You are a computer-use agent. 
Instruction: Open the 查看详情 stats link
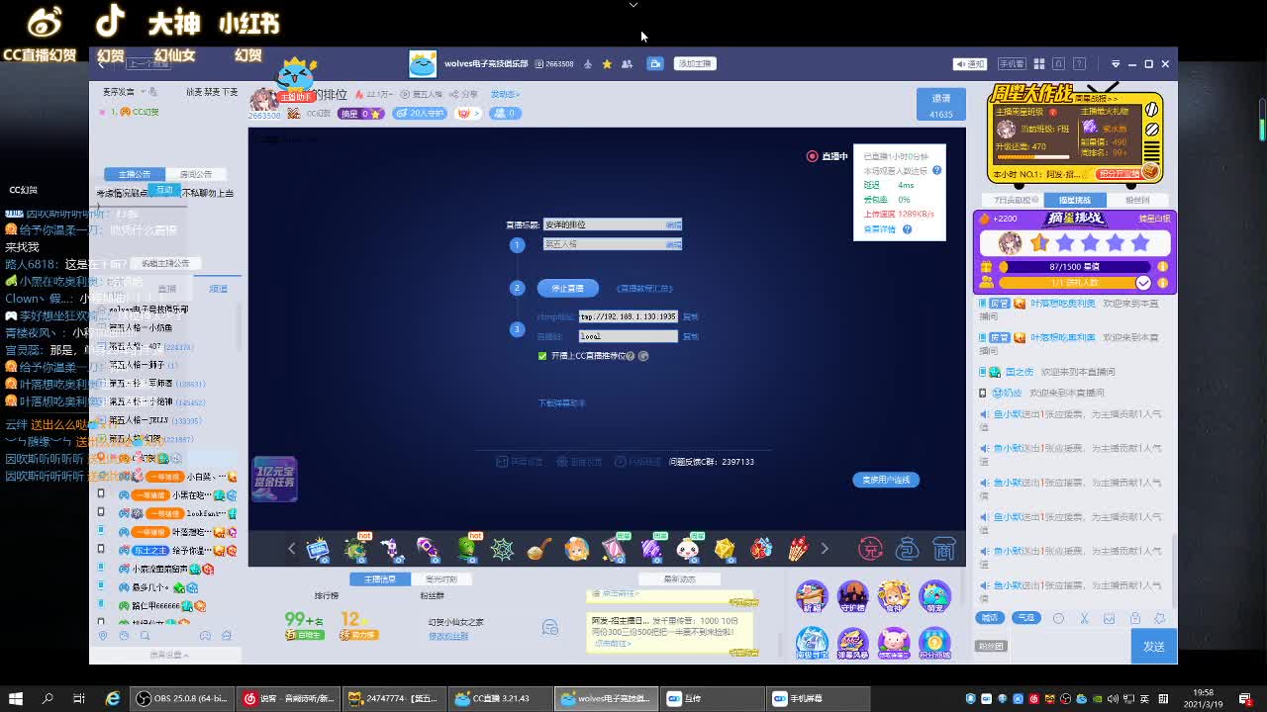coord(879,229)
